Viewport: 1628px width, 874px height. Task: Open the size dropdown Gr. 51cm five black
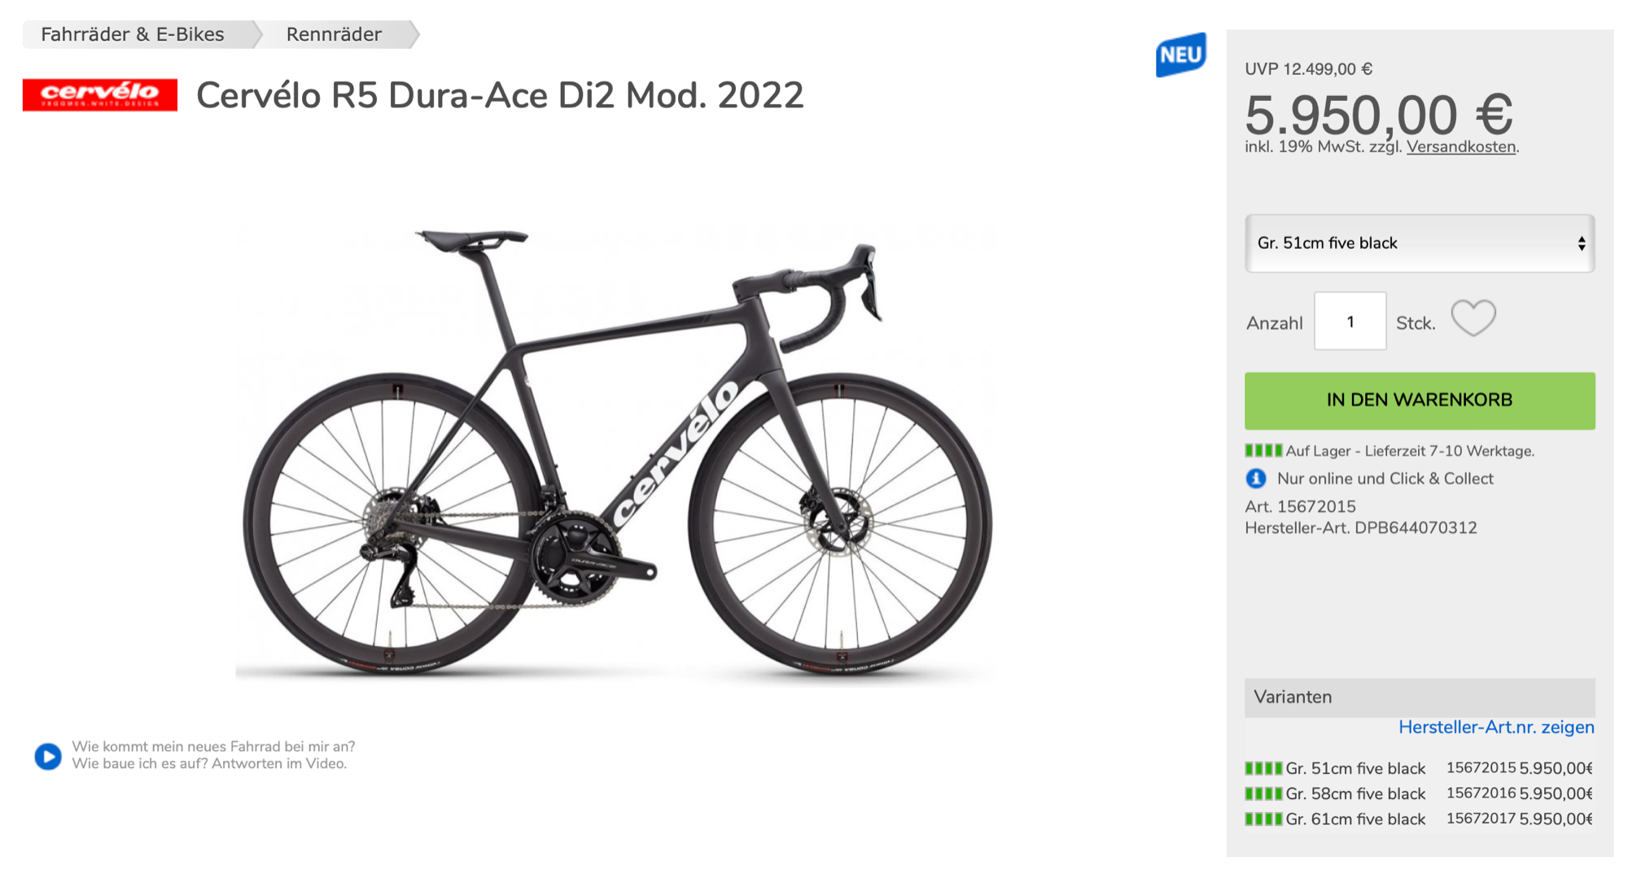tap(1419, 243)
